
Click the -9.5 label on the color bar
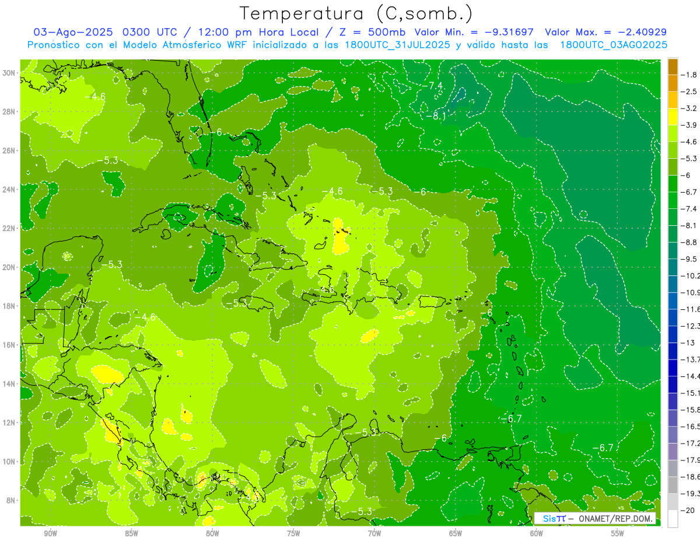pos(689,259)
